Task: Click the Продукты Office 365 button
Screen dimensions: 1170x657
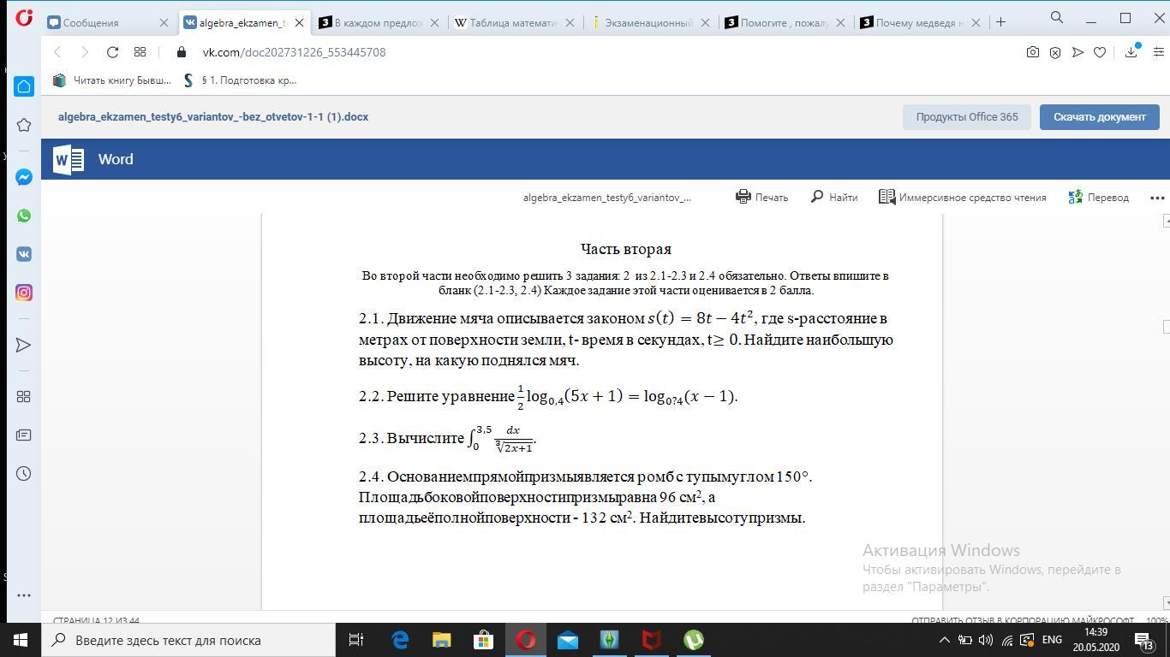Action: (966, 117)
